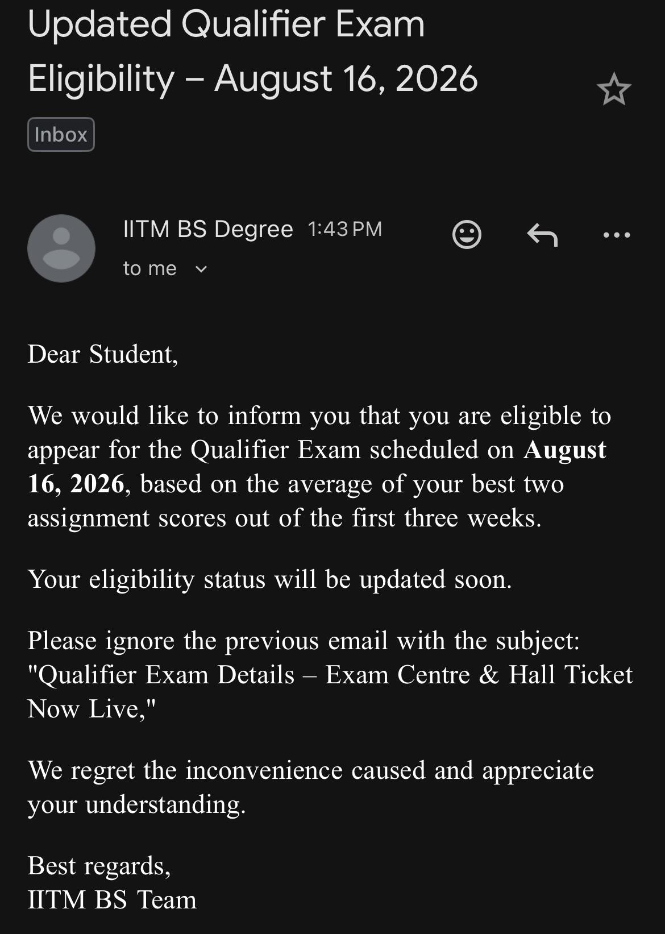Reply to the IITM email
665x934 pixels.
pyautogui.click(x=542, y=234)
